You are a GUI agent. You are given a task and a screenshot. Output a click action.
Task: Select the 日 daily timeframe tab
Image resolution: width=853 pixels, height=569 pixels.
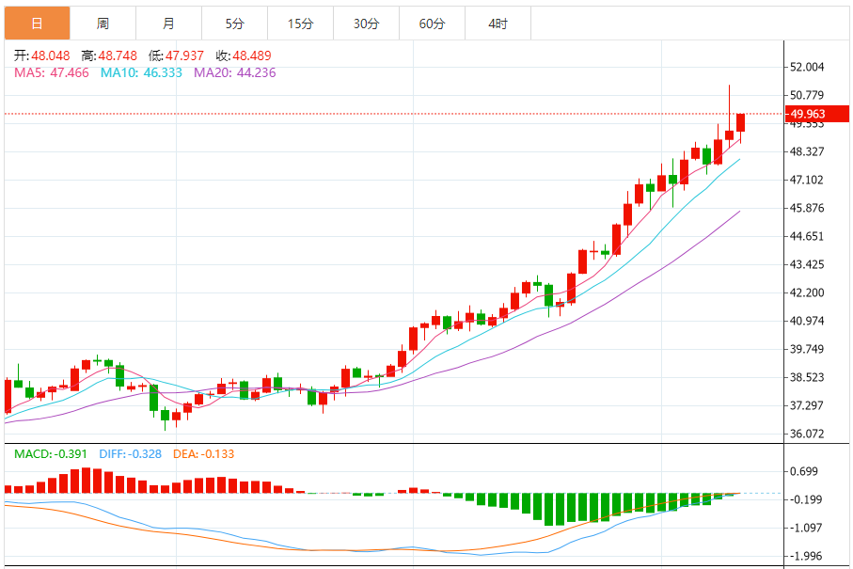click(x=37, y=24)
